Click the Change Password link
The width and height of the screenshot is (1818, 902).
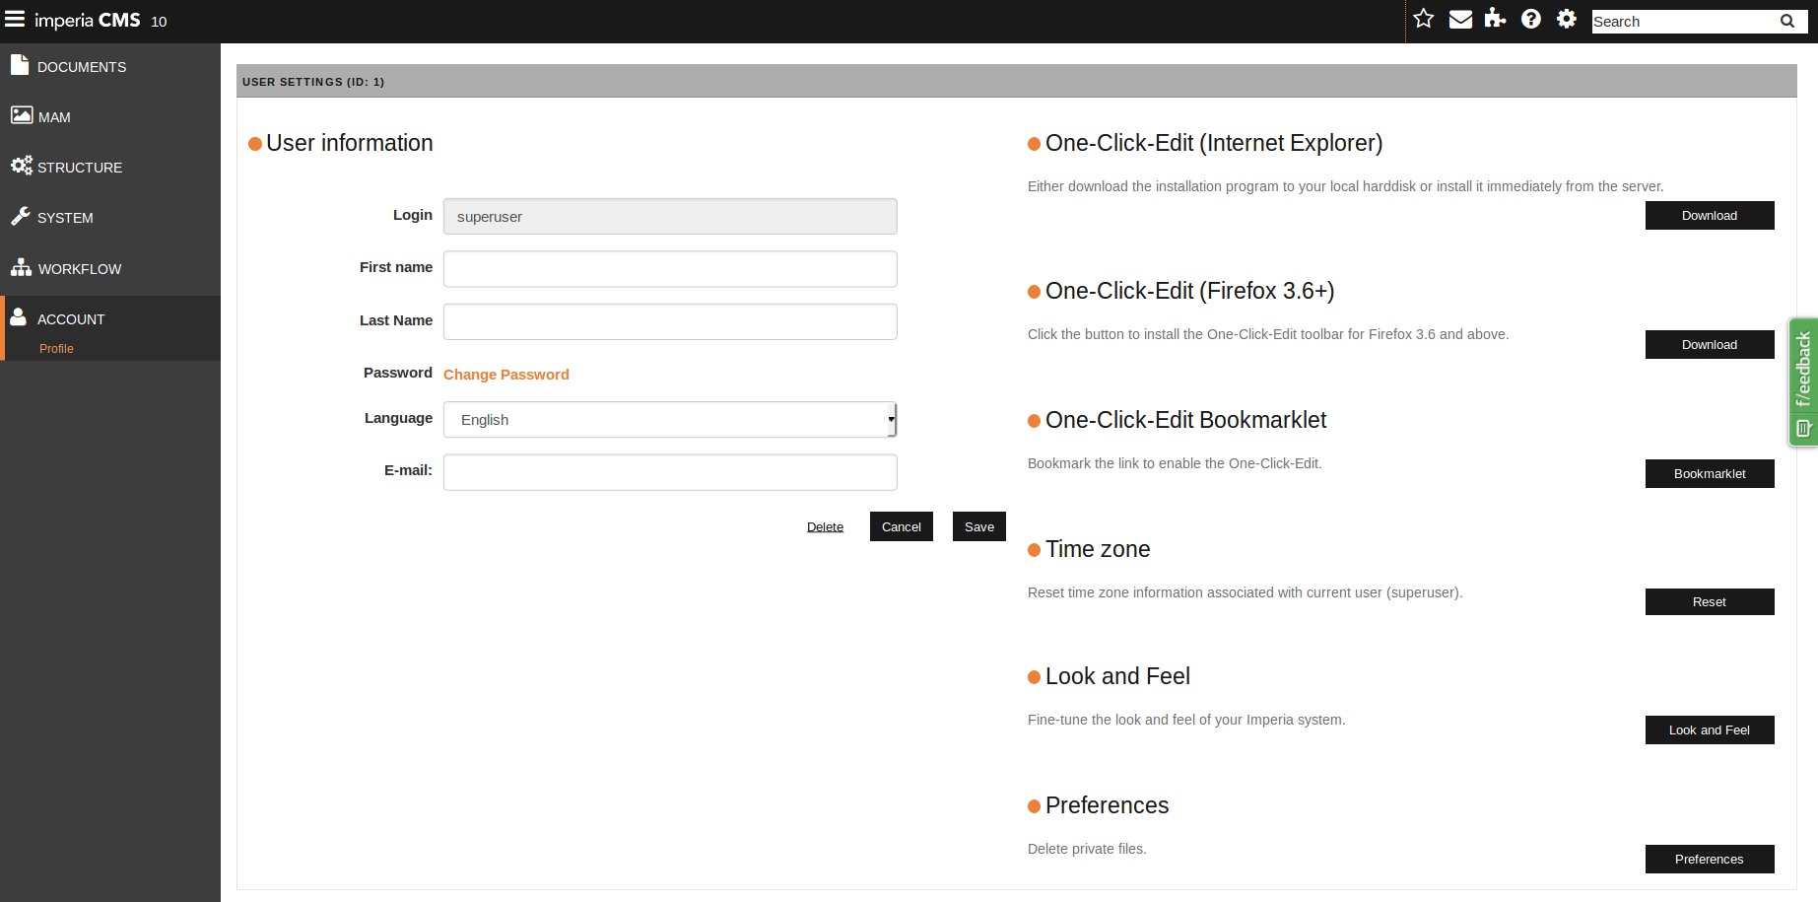506,375
